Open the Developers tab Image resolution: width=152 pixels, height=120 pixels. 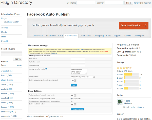[139, 36]
